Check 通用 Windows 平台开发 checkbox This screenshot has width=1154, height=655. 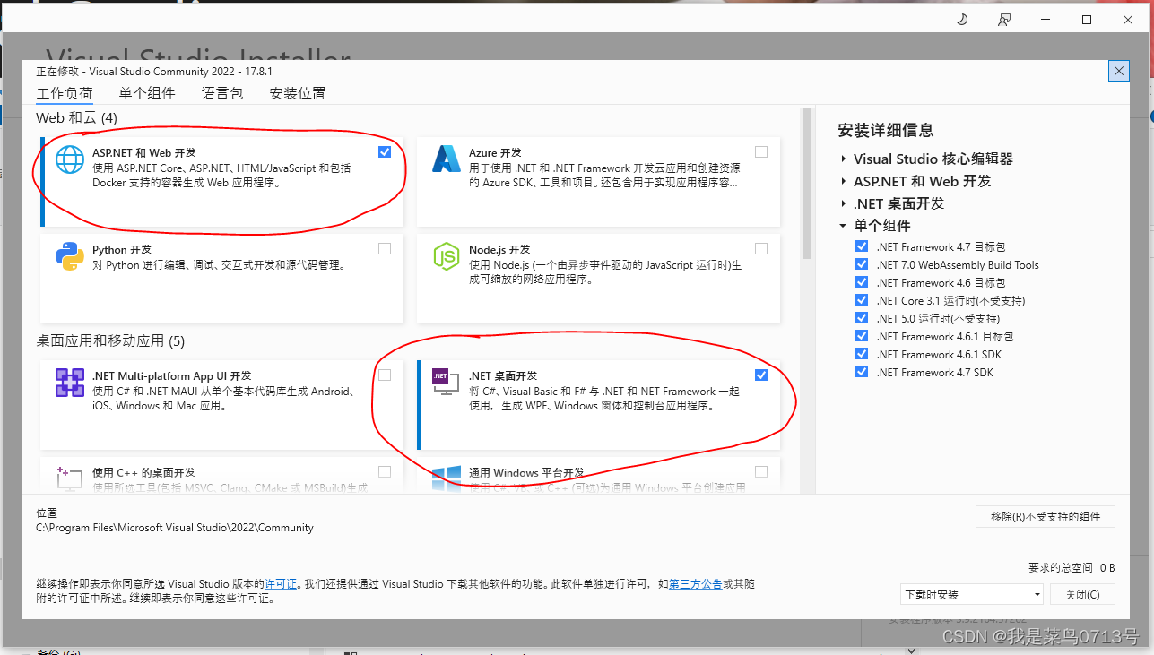coord(761,471)
